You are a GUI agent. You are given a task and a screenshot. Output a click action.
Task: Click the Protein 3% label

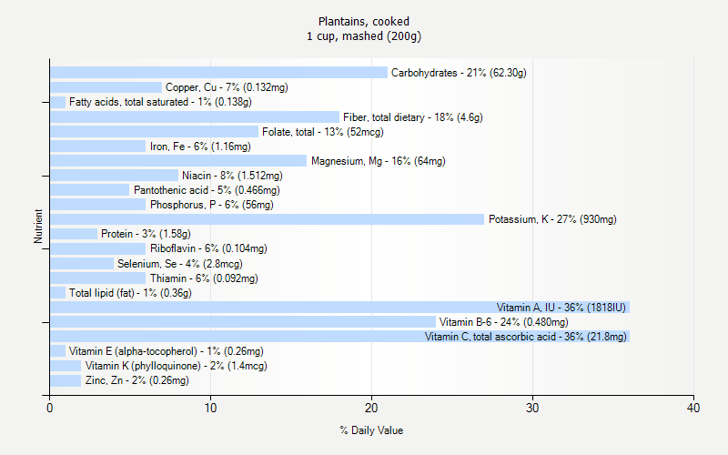tap(146, 234)
